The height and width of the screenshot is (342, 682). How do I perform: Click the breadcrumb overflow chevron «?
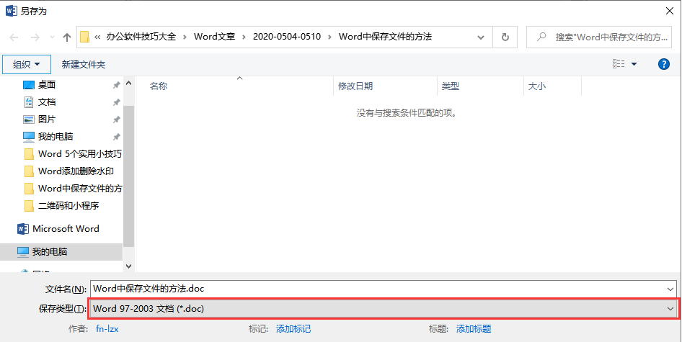tap(97, 37)
